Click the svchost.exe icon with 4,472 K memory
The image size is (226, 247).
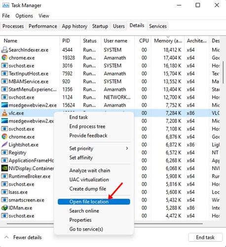pyautogui.click(x=4, y=216)
